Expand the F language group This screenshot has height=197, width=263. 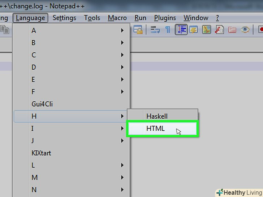tap(71, 92)
